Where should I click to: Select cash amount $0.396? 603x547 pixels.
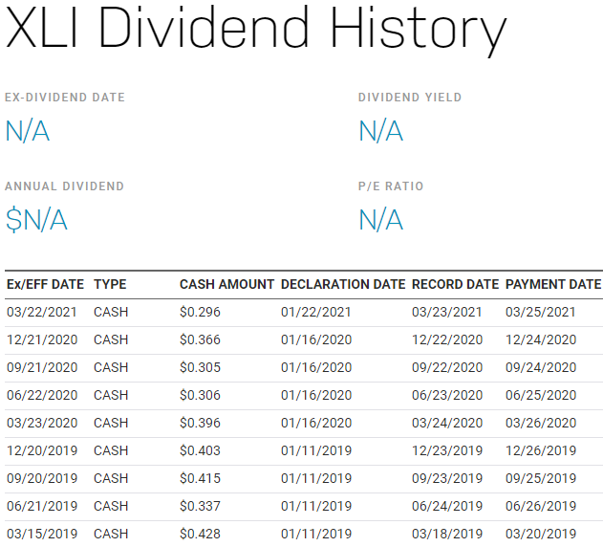click(200, 423)
